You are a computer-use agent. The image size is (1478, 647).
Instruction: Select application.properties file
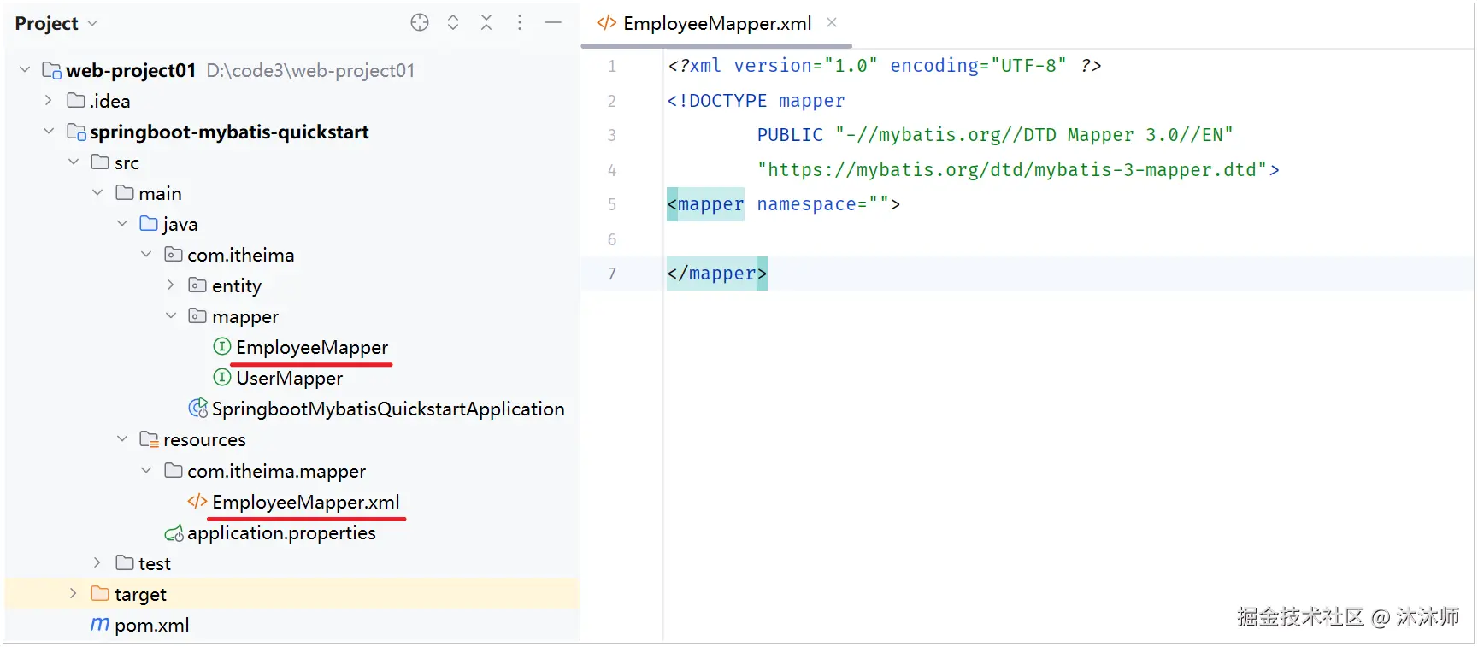pyautogui.click(x=281, y=533)
